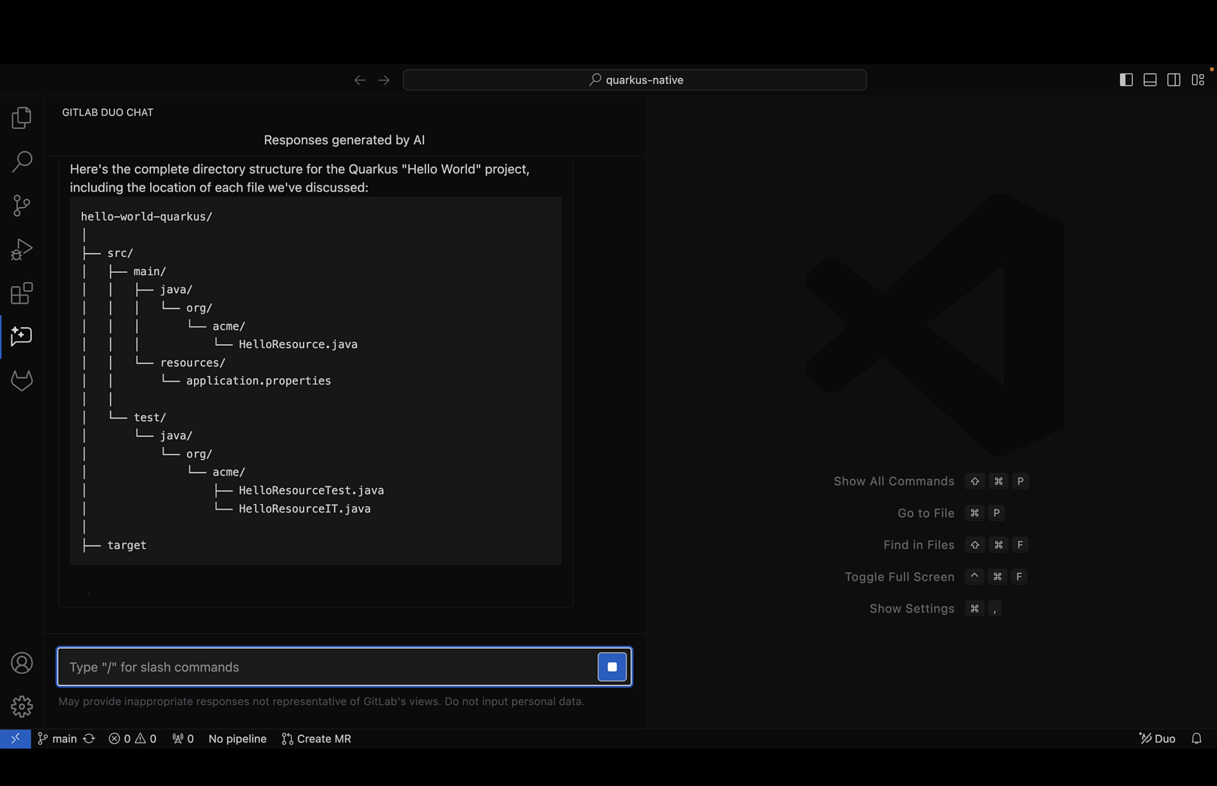
Task: Open problems view from errors count
Action: pos(132,739)
